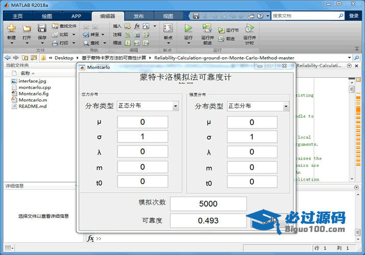Viewport: 365px width, 255px height.
Task: Click the m field in the strength (强度分布) panel
Action: click(x=252, y=167)
